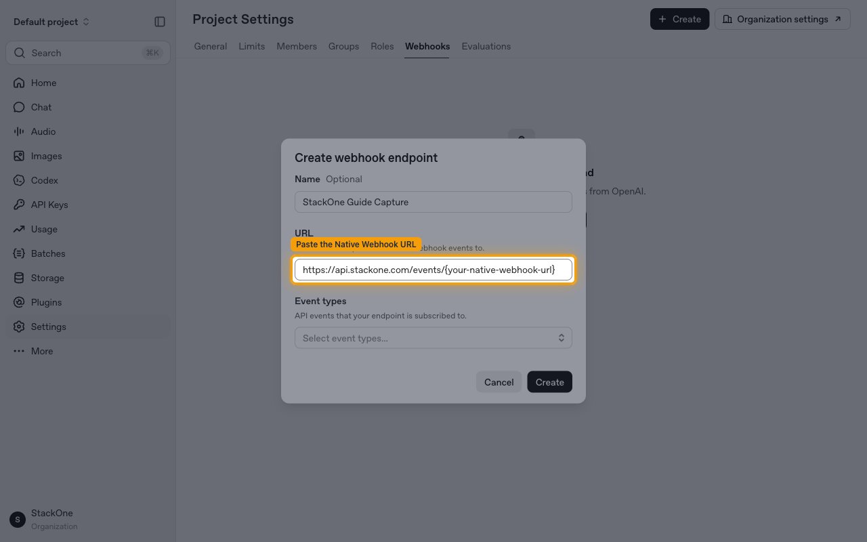Select the Webhooks tab
This screenshot has height=542, width=867.
(427, 46)
